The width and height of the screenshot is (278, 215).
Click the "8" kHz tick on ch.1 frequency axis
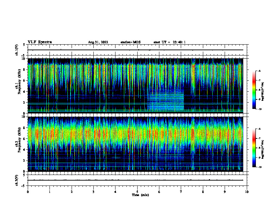[x=25, y=70]
